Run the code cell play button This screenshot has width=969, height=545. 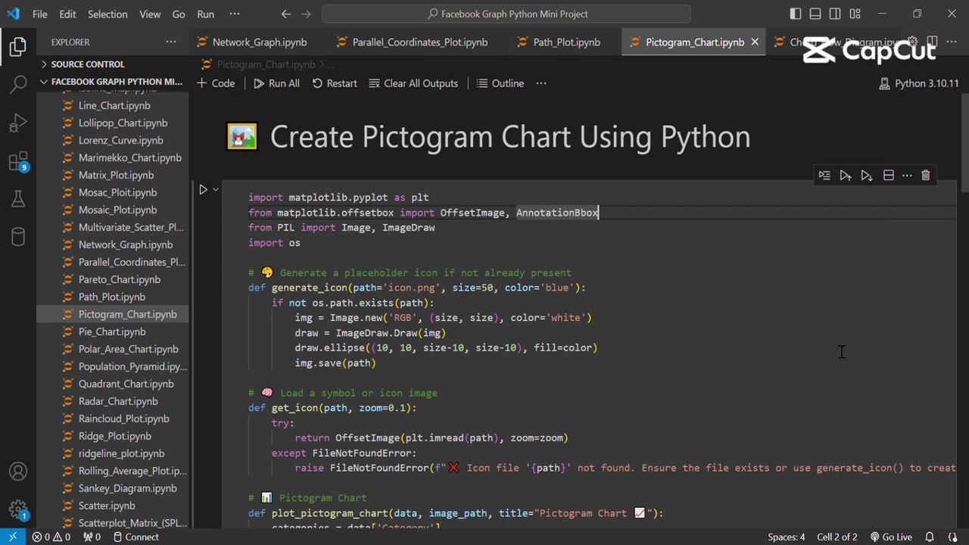pos(203,189)
